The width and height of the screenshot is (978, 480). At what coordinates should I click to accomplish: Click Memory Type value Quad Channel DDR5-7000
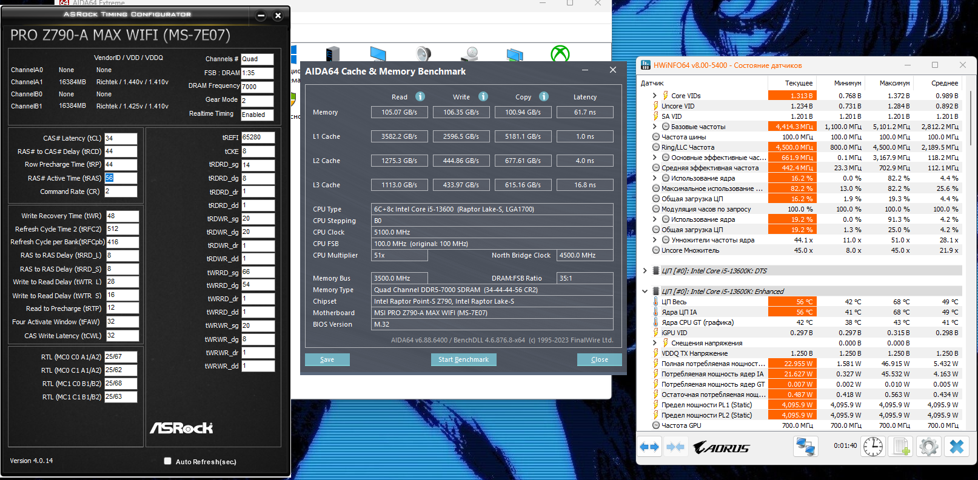492,290
